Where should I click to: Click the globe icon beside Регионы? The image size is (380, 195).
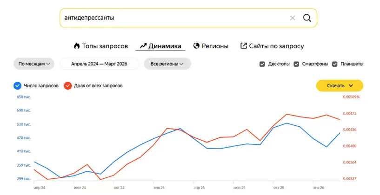click(x=196, y=46)
